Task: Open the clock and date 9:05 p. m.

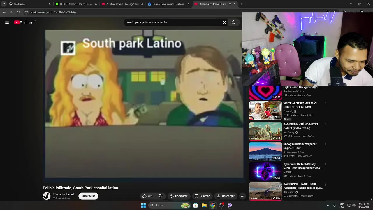Action: [364, 205]
